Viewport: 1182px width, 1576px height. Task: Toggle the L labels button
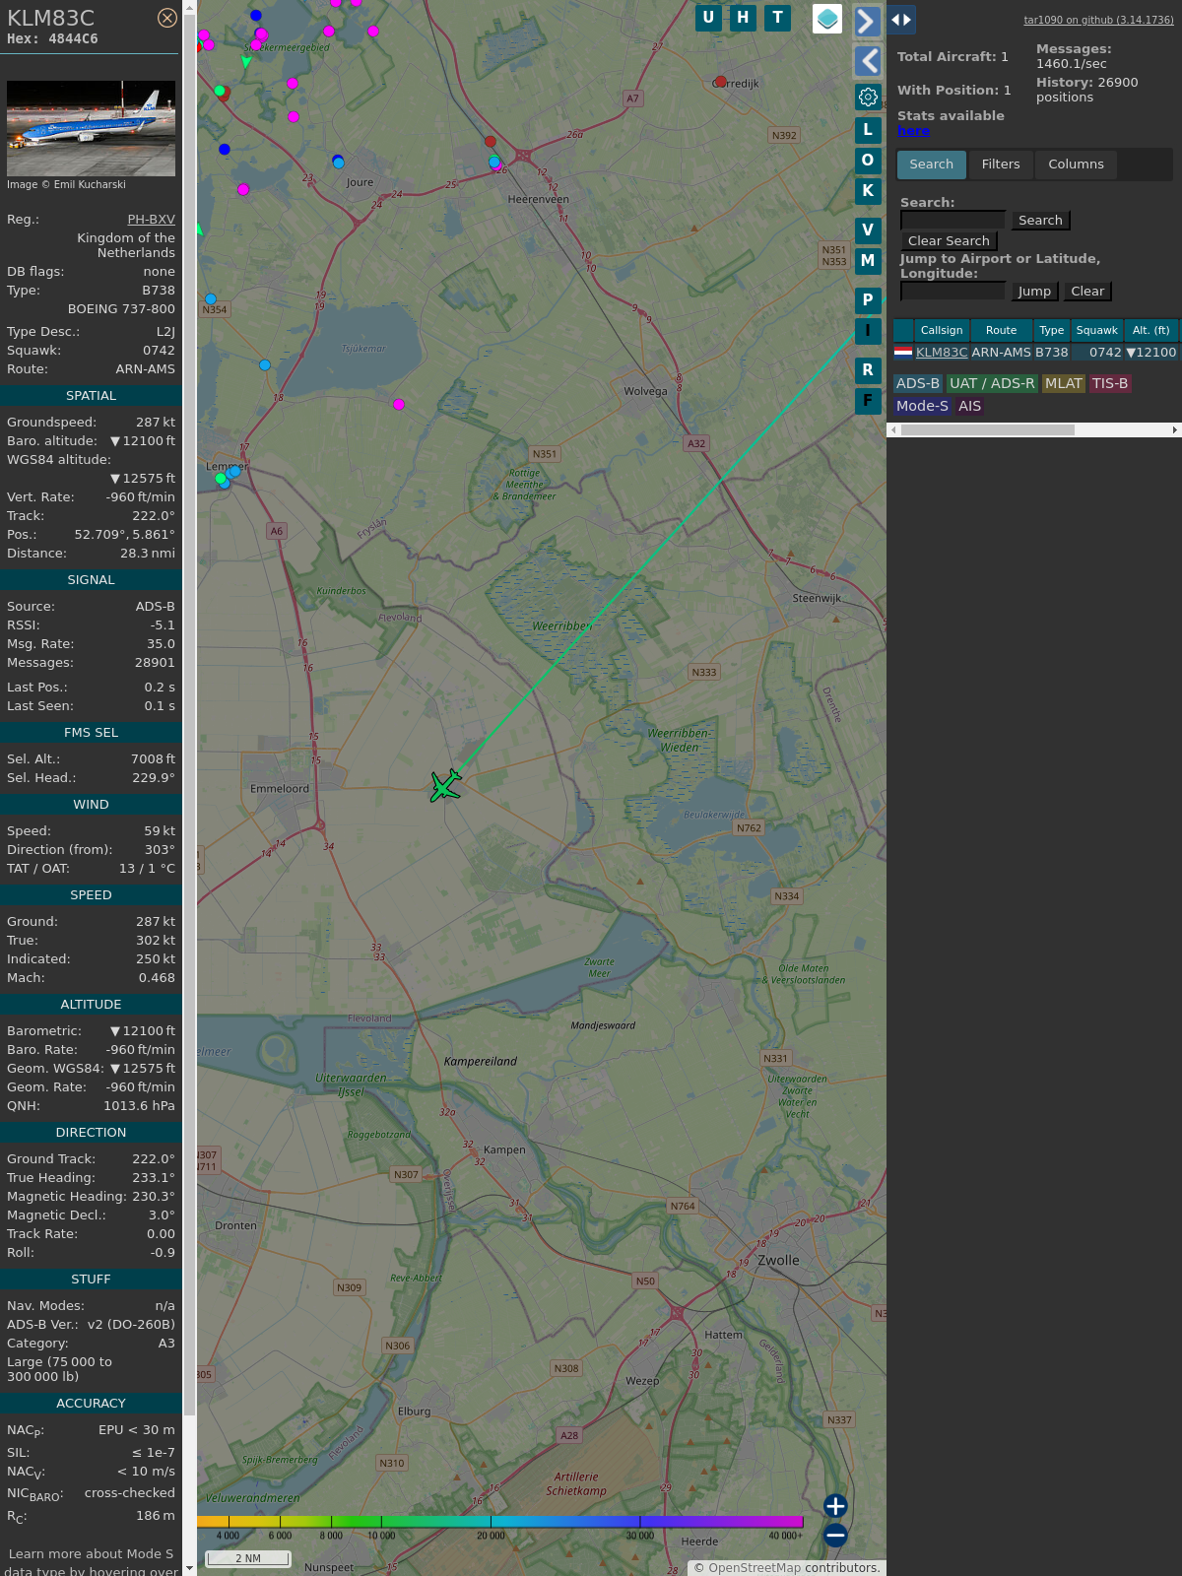(868, 130)
